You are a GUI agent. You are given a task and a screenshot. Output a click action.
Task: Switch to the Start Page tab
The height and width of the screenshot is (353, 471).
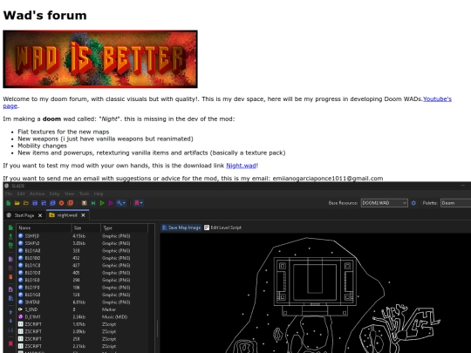pos(24,215)
